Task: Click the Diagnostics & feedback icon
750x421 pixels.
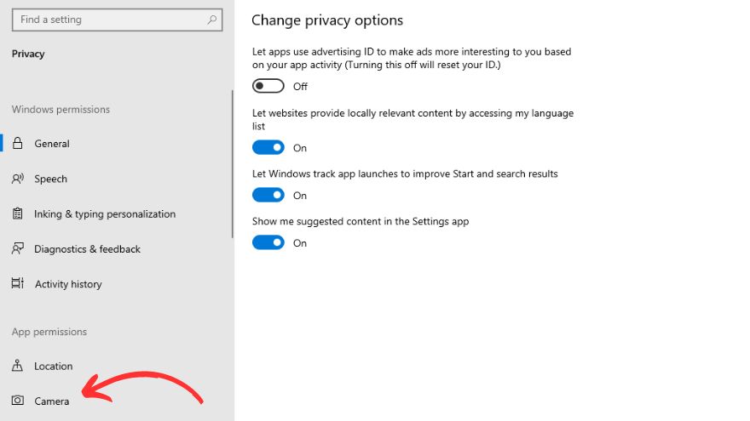Action: click(x=17, y=249)
